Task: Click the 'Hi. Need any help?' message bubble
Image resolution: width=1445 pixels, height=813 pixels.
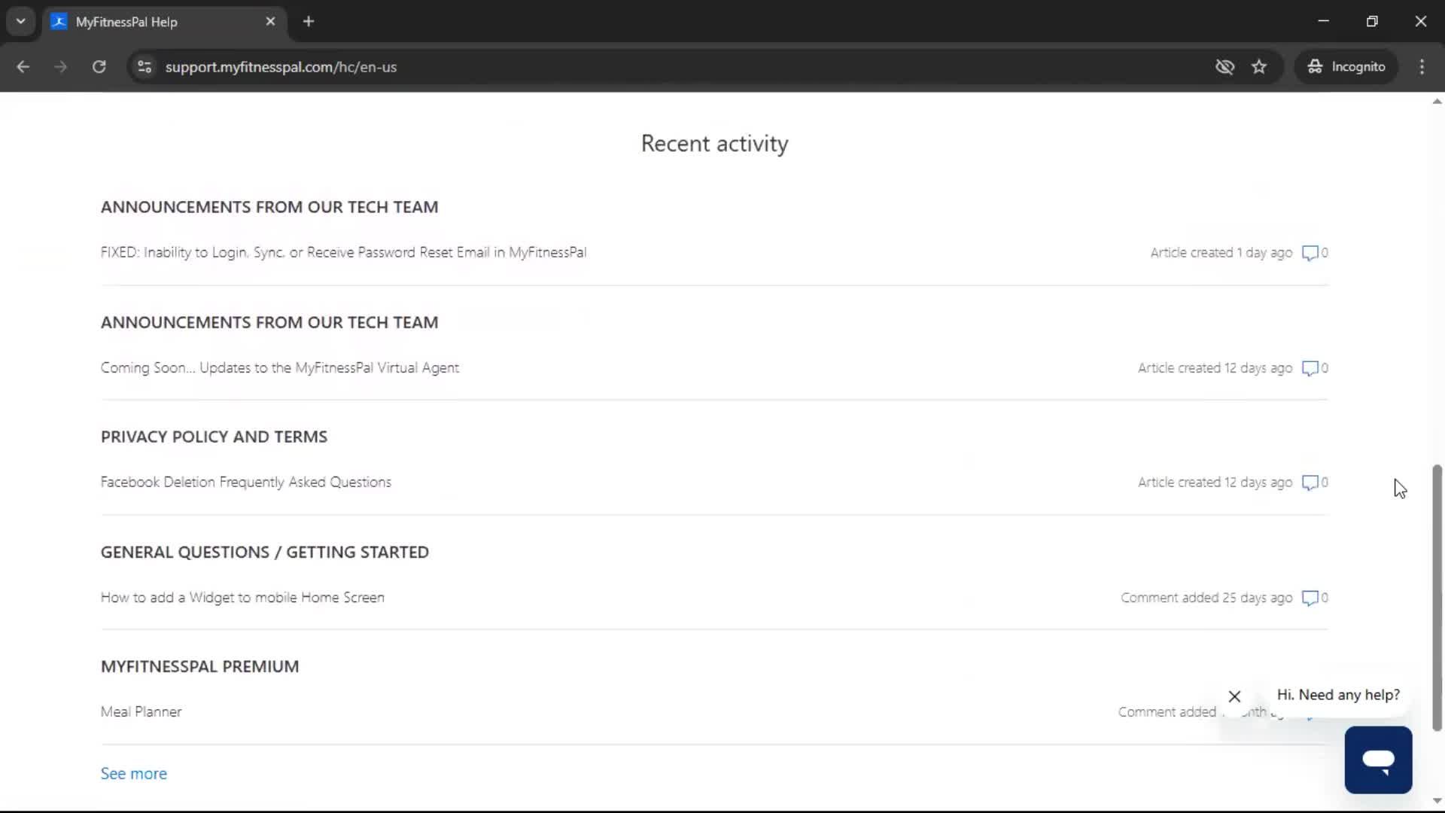Action: (1338, 695)
